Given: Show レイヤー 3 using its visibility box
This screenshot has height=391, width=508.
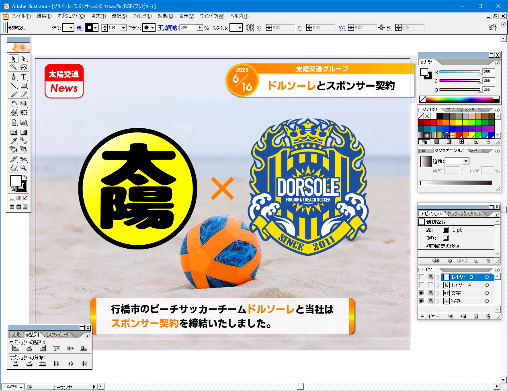Looking at the screenshot, I should click(422, 277).
